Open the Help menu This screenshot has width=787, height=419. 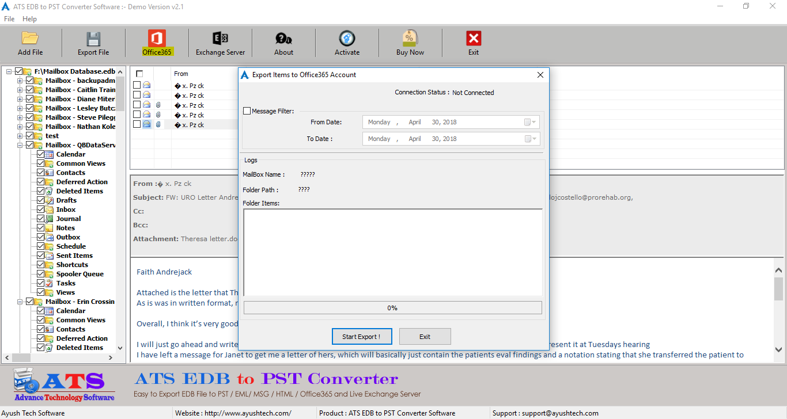29,19
